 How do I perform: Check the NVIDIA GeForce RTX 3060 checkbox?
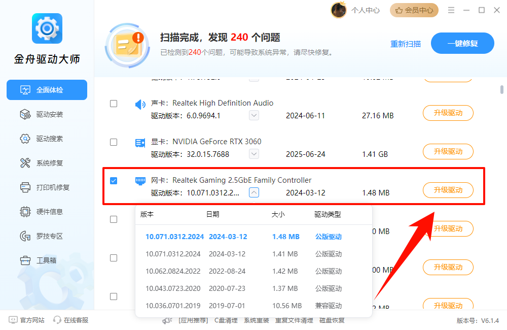pyautogui.click(x=113, y=142)
